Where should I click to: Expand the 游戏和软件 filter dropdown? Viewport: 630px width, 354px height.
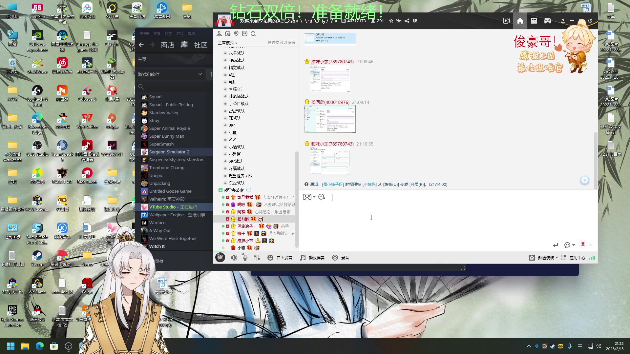(x=170, y=74)
